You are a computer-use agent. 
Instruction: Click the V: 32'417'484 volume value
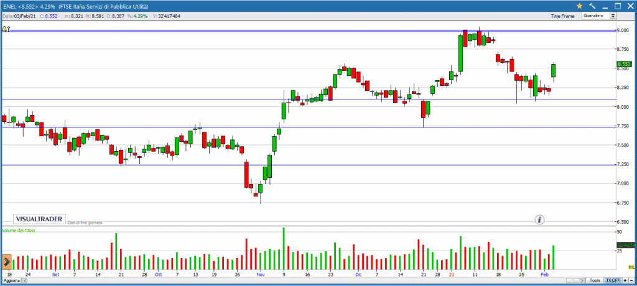point(167,16)
